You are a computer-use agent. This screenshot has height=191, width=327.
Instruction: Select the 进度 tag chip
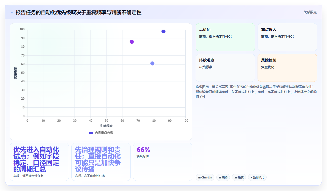click(239, 177)
